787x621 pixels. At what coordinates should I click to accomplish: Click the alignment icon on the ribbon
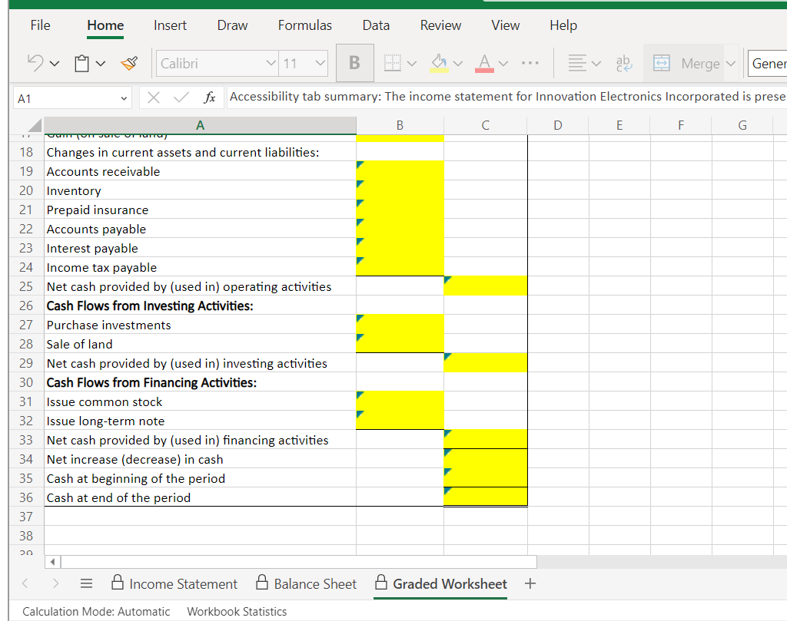[579, 62]
